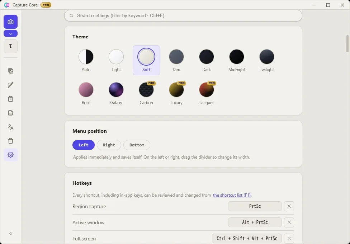Image resolution: width=350 pixels, height=244 pixels.
Task: Click the Menu position heading
Action: (90, 131)
